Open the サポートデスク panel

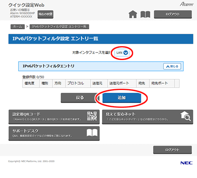pos(54,133)
